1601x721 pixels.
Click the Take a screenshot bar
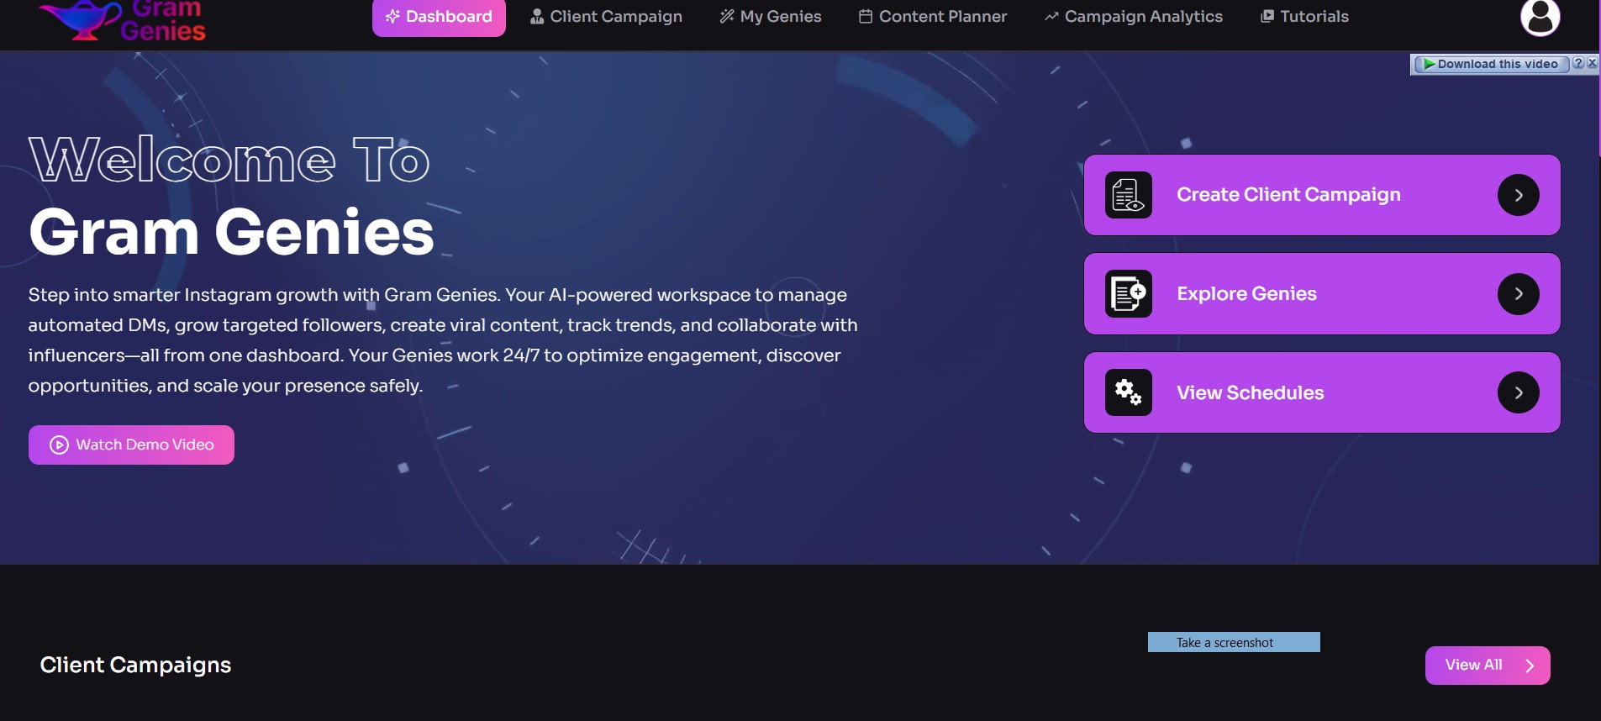(x=1234, y=642)
